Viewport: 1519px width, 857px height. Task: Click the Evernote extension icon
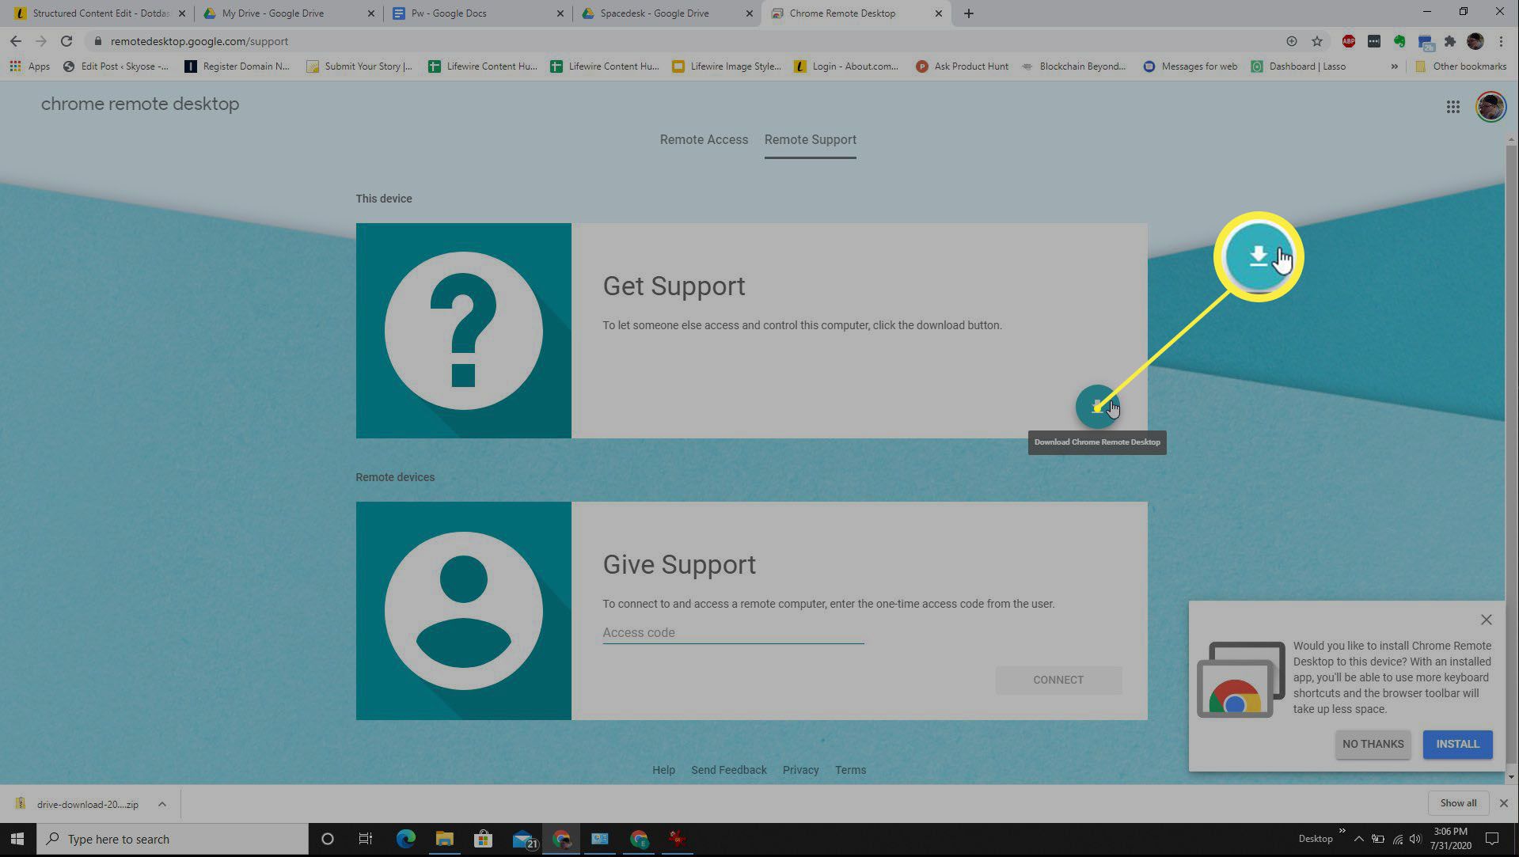point(1399,41)
